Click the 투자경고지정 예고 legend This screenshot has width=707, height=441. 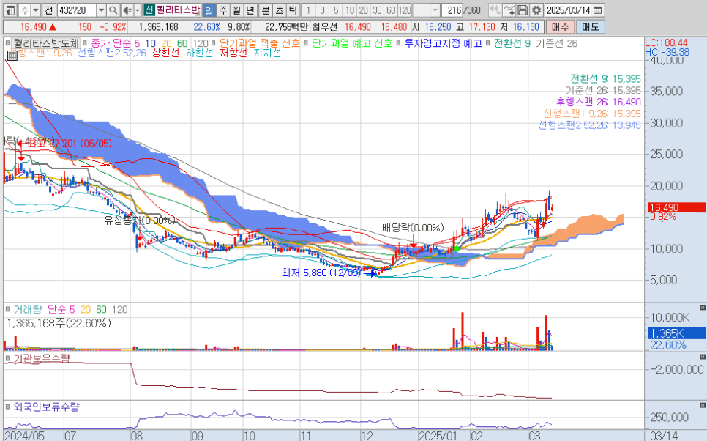coord(444,43)
